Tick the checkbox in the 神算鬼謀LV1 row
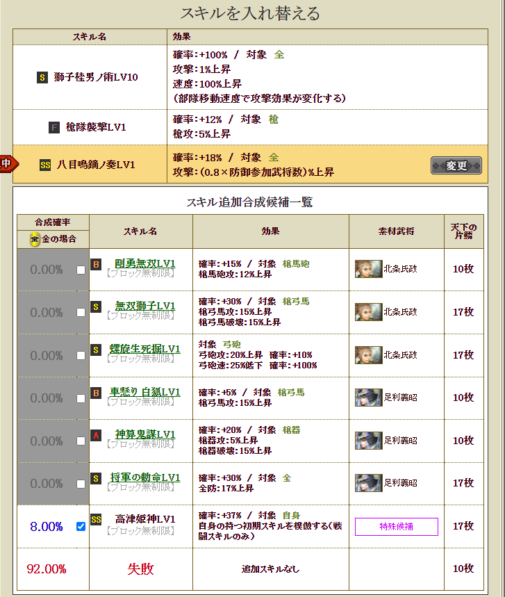The width and height of the screenshot is (505, 597). tap(81, 441)
